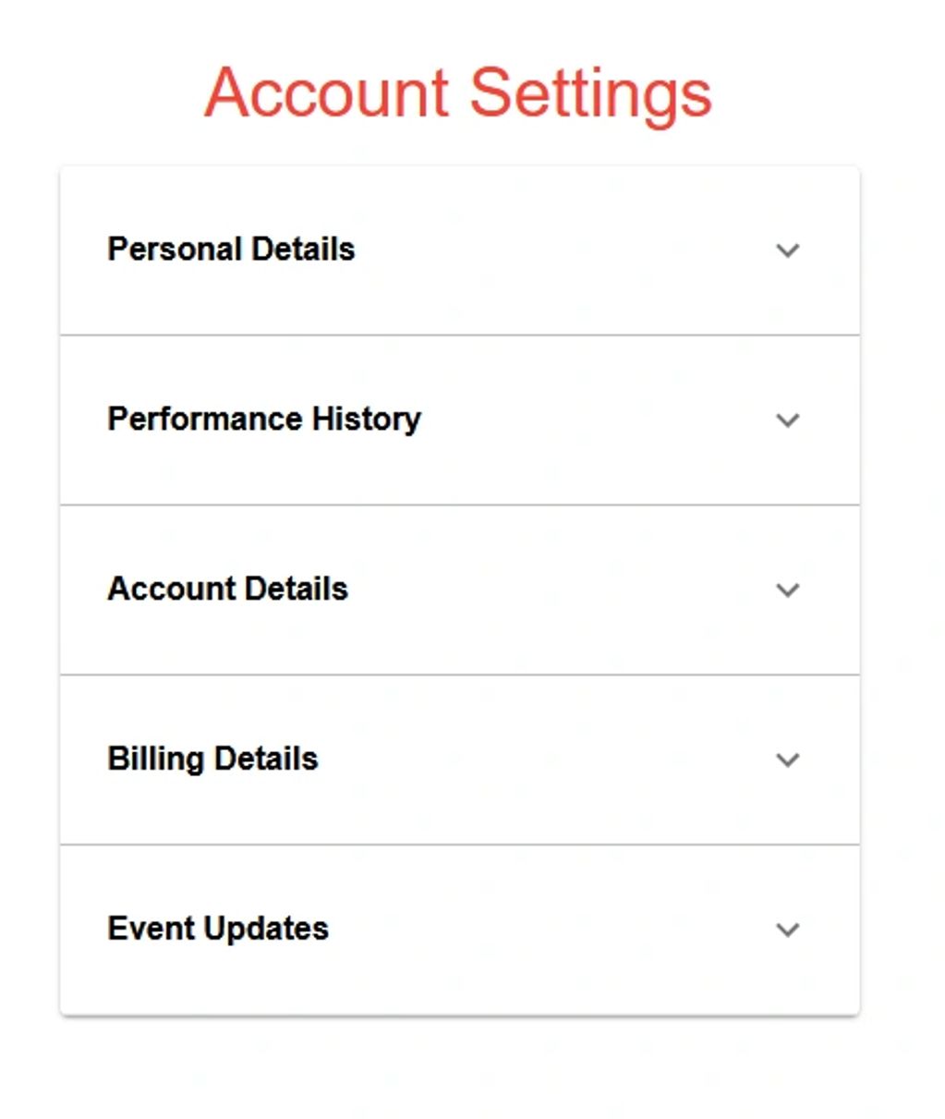Select the Billing Details label text
This screenshot has height=1119, width=945.
click(x=212, y=760)
